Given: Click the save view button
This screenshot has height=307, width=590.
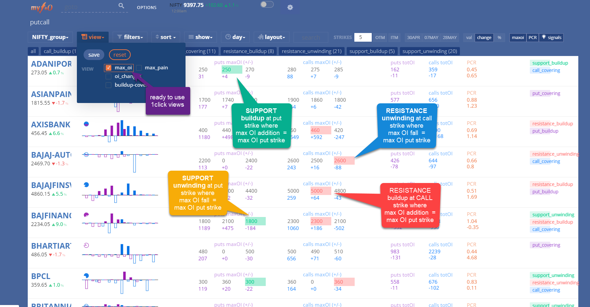Looking at the screenshot, I should (94, 55).
